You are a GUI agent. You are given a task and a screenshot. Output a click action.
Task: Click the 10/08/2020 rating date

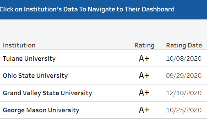click(x=184, y=59)
